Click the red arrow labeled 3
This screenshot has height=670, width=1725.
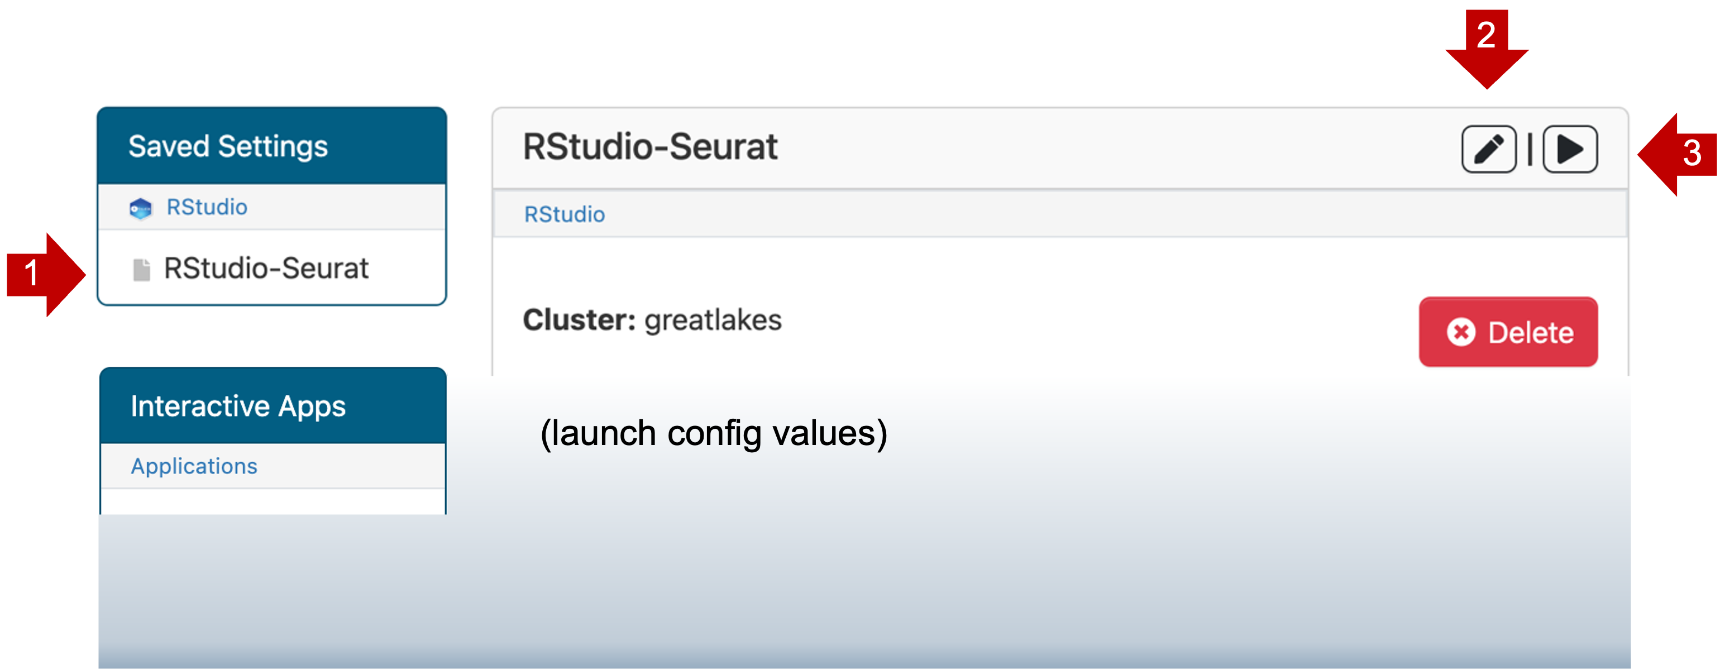(1678, 154)
